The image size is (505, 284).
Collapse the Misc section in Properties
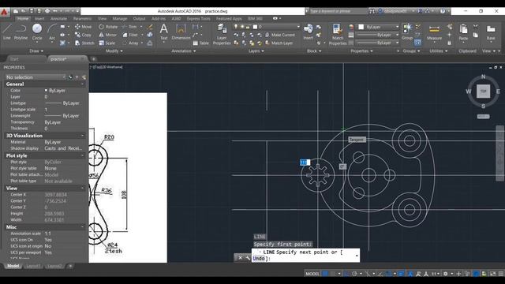point(82,227)
